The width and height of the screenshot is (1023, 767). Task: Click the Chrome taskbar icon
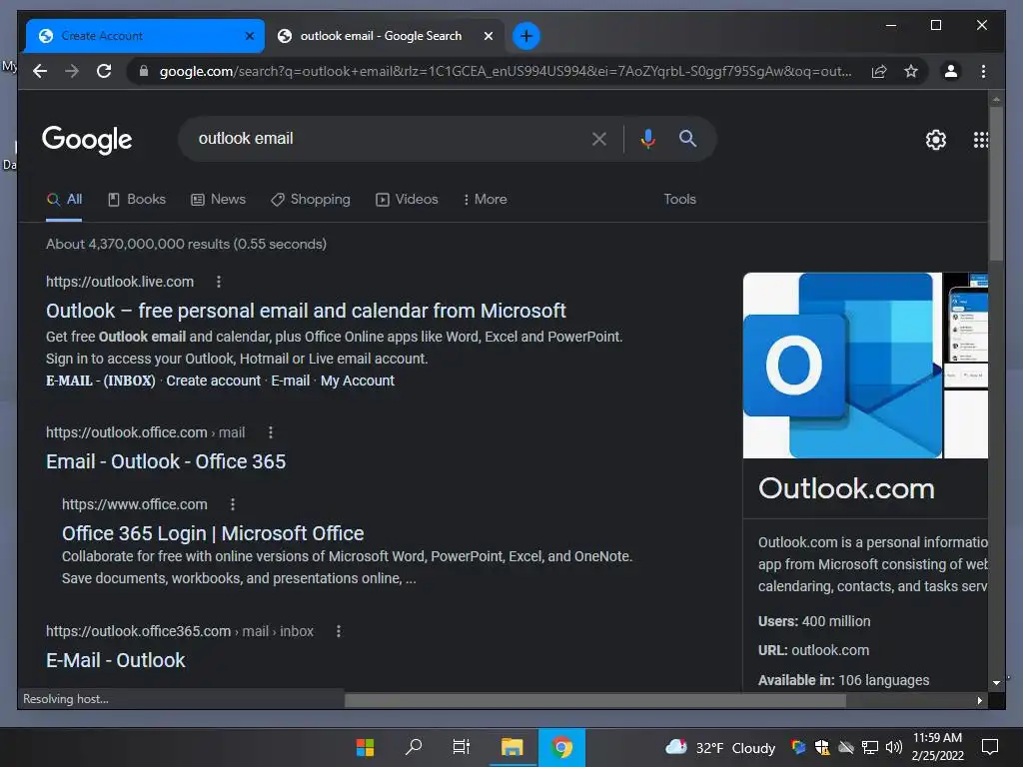click(x=561, y=747)
